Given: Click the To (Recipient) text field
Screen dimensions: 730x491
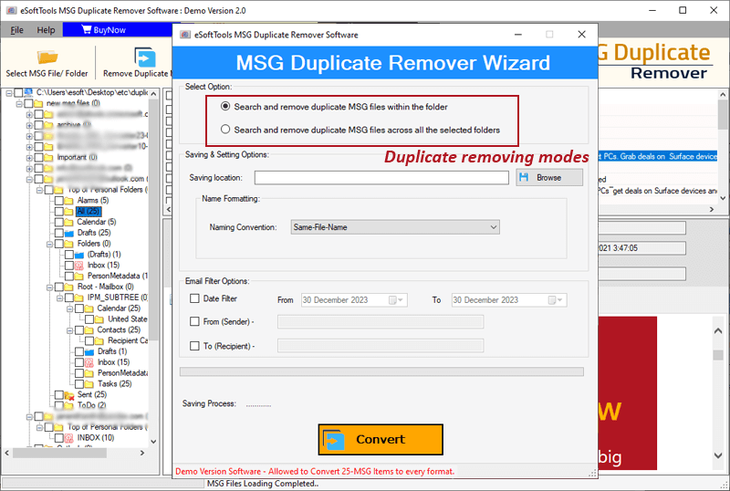Looking at the screenshot, I should (x=381, y=346).
